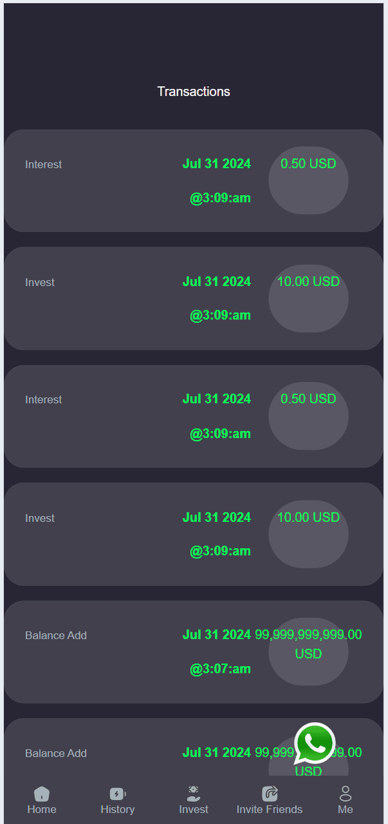The width and height of the screenshot is (388, 824).
Task: Select the first Invest transaction label
Action: [40, 282]
